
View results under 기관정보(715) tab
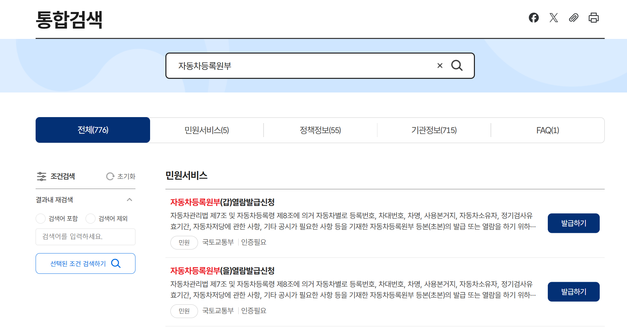click(x=434, y=130)
